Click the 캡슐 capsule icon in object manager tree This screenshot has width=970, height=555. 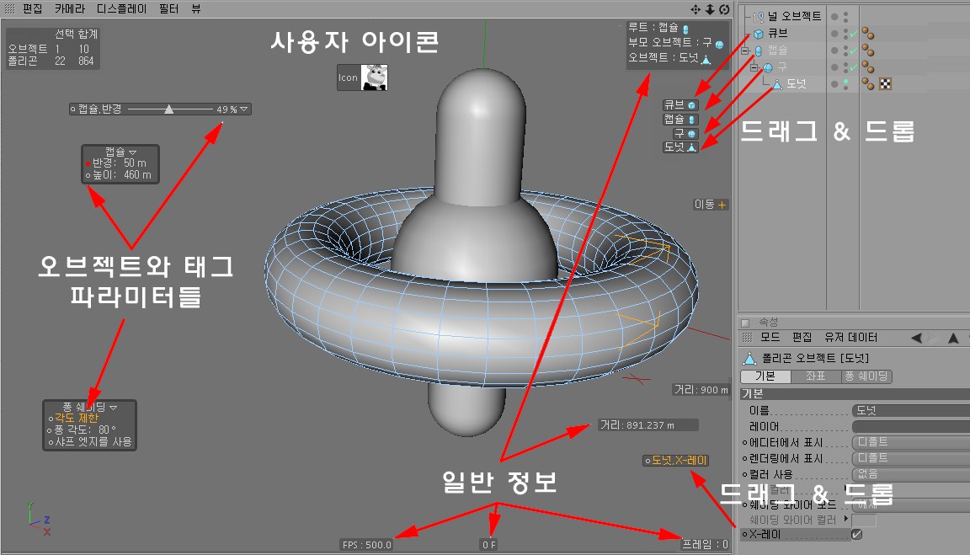(x=759, y=51)
